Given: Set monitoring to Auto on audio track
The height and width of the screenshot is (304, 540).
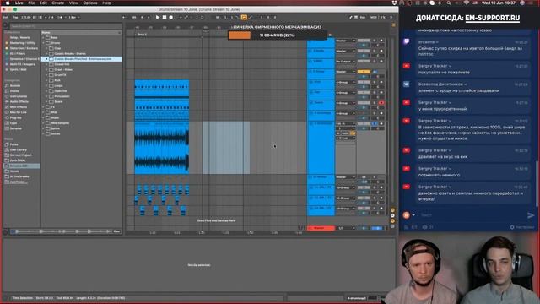Looking at the screenshot, I should coord(345,133).
